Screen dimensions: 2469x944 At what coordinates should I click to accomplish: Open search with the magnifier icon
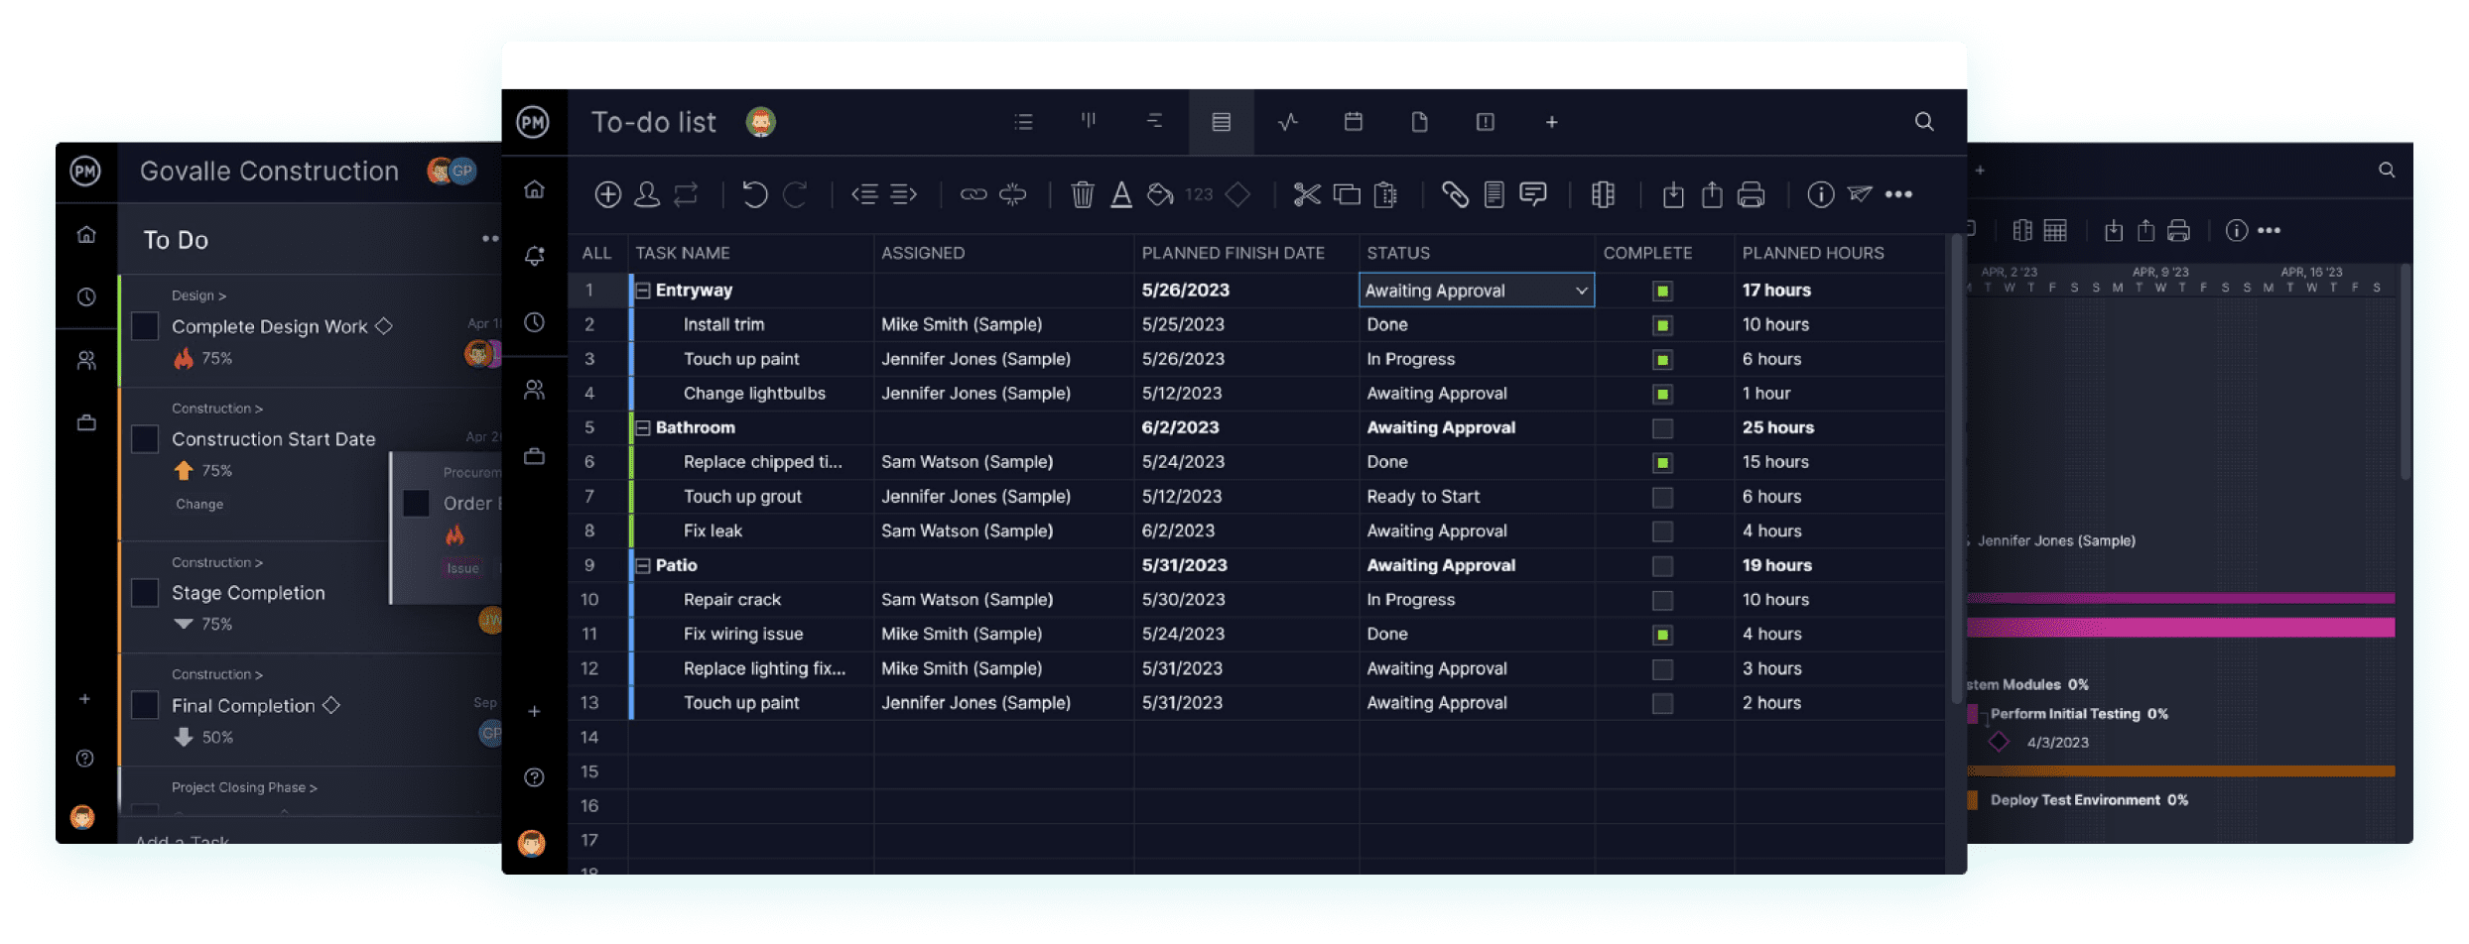tap(1923, 122)
